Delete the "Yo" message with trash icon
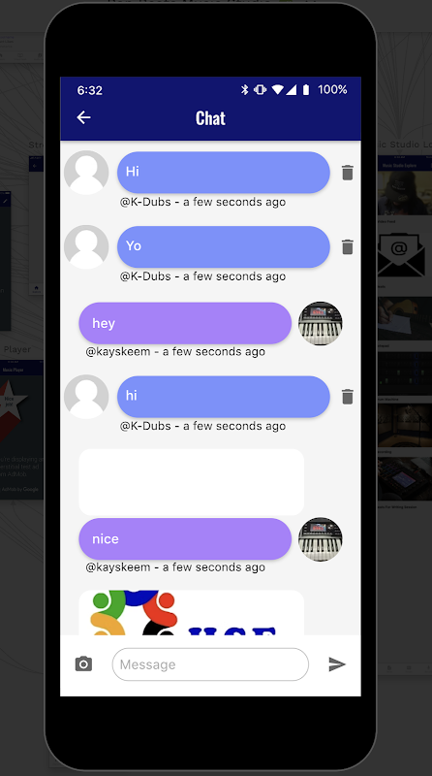Viewport: 432px width, 776px height. pos(348,247)
